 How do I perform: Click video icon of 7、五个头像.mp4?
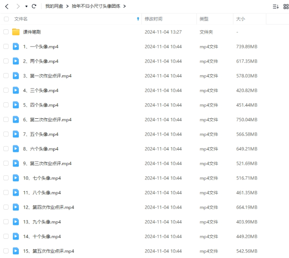coord(16,134)
